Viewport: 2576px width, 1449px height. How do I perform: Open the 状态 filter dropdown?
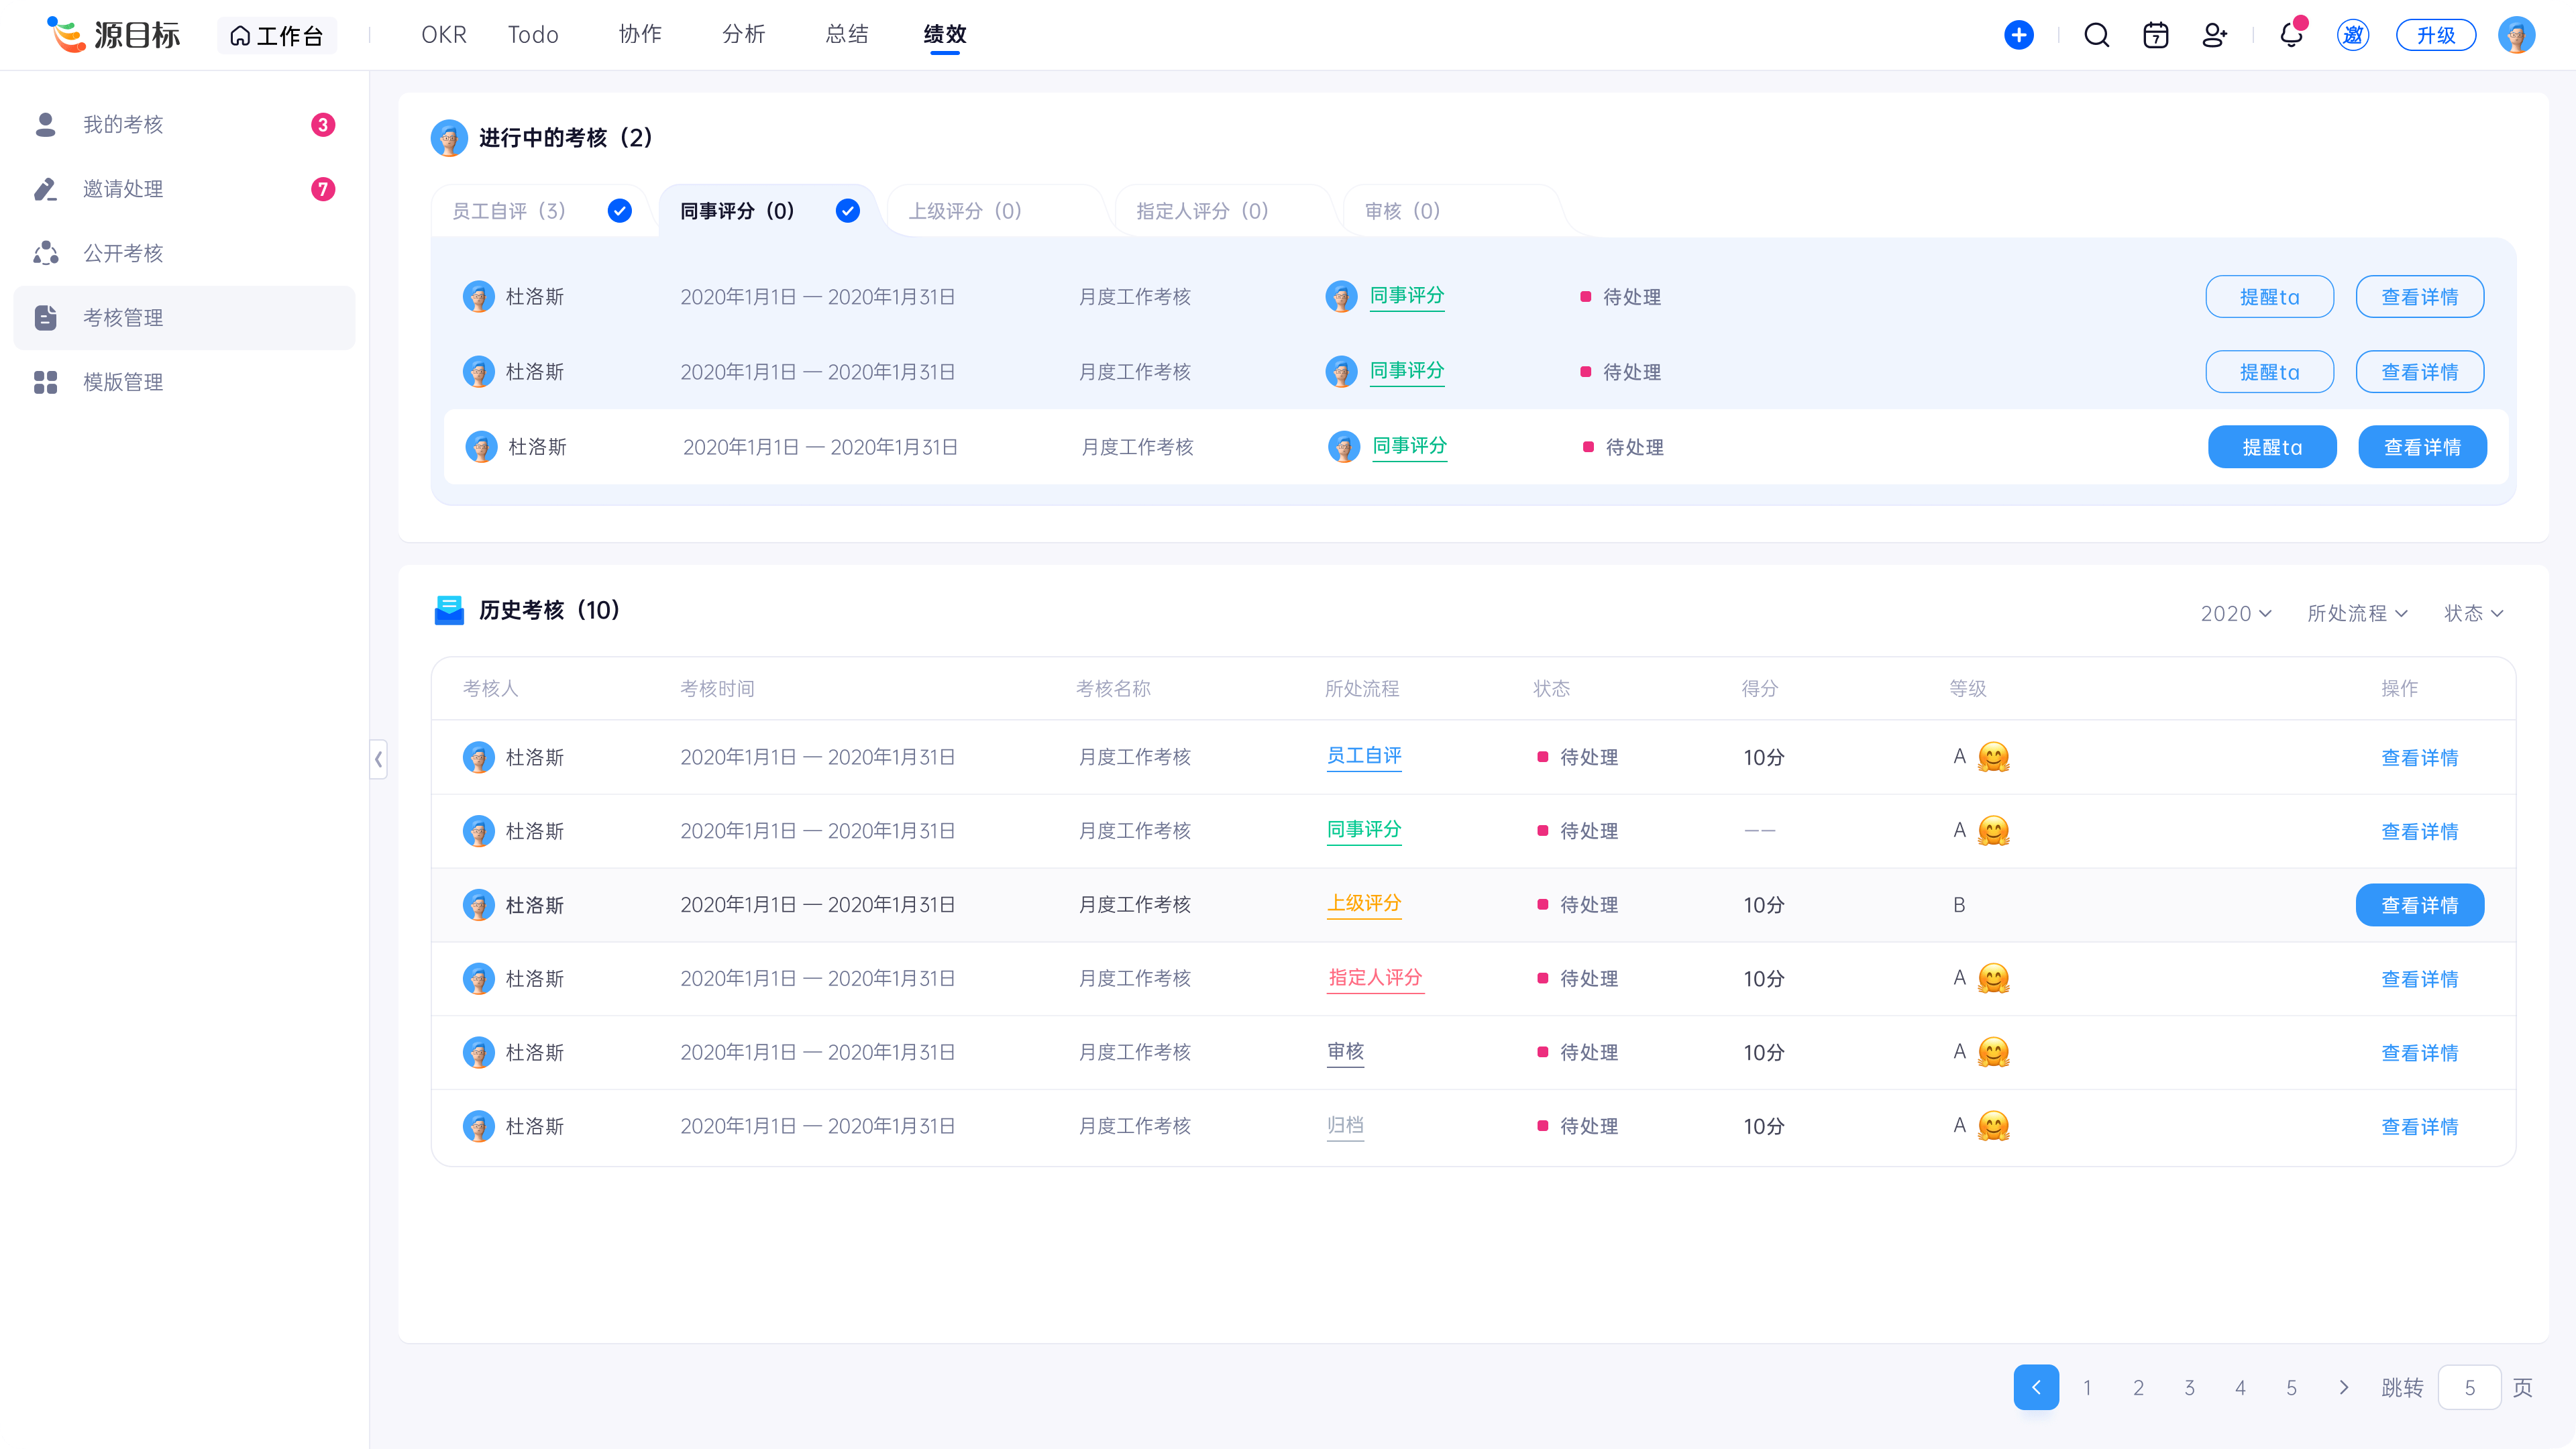click(x=2473, y=613)
